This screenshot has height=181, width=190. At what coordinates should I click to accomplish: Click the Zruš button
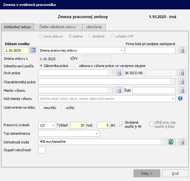[175, 173]
